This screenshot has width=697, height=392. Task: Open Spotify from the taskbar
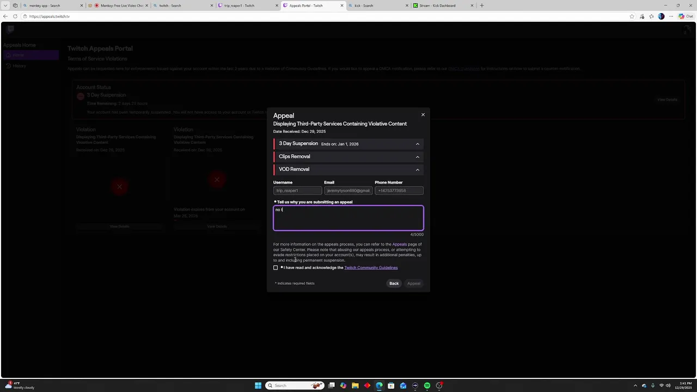427,385
